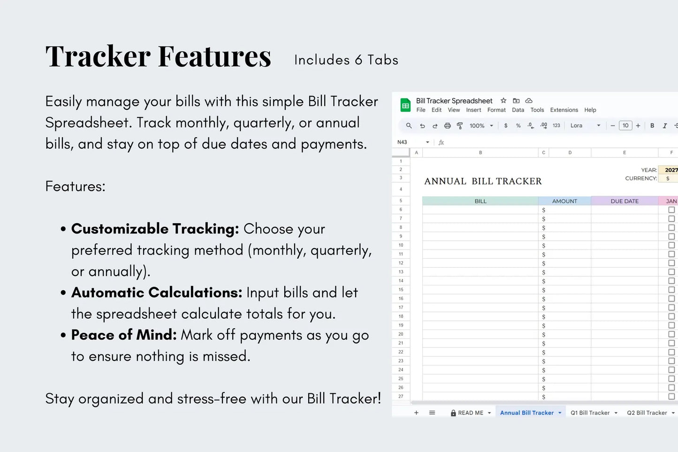Add a new sheet with the plus button
This screenshot has height=452, width=678.
[416, 412]
